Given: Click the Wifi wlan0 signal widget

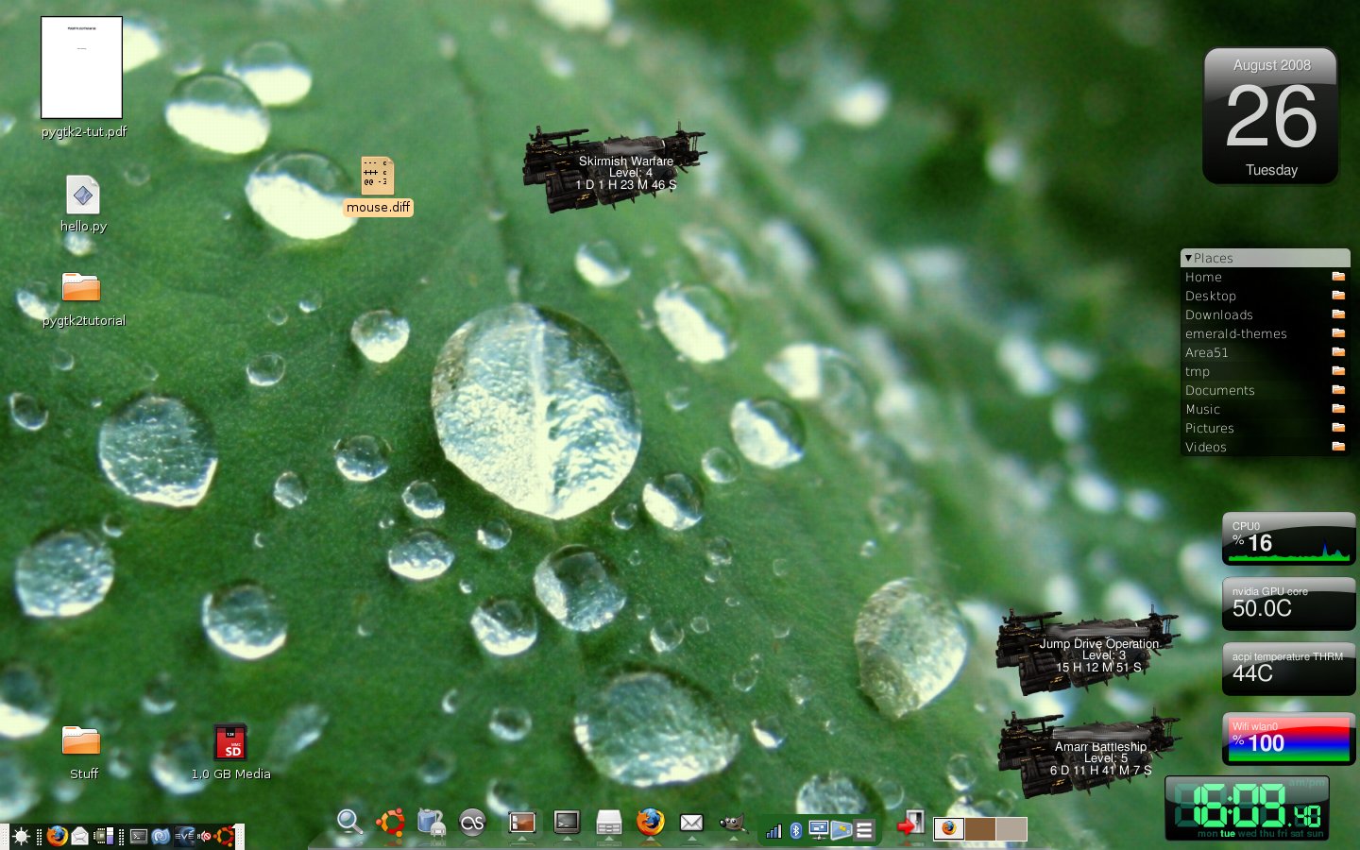Looking at the screenshot, I should [1288, 739].
